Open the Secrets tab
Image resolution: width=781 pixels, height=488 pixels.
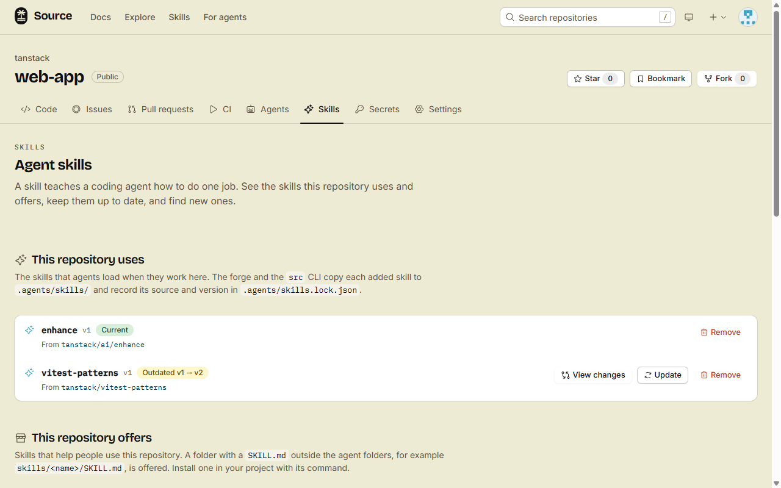377,109
